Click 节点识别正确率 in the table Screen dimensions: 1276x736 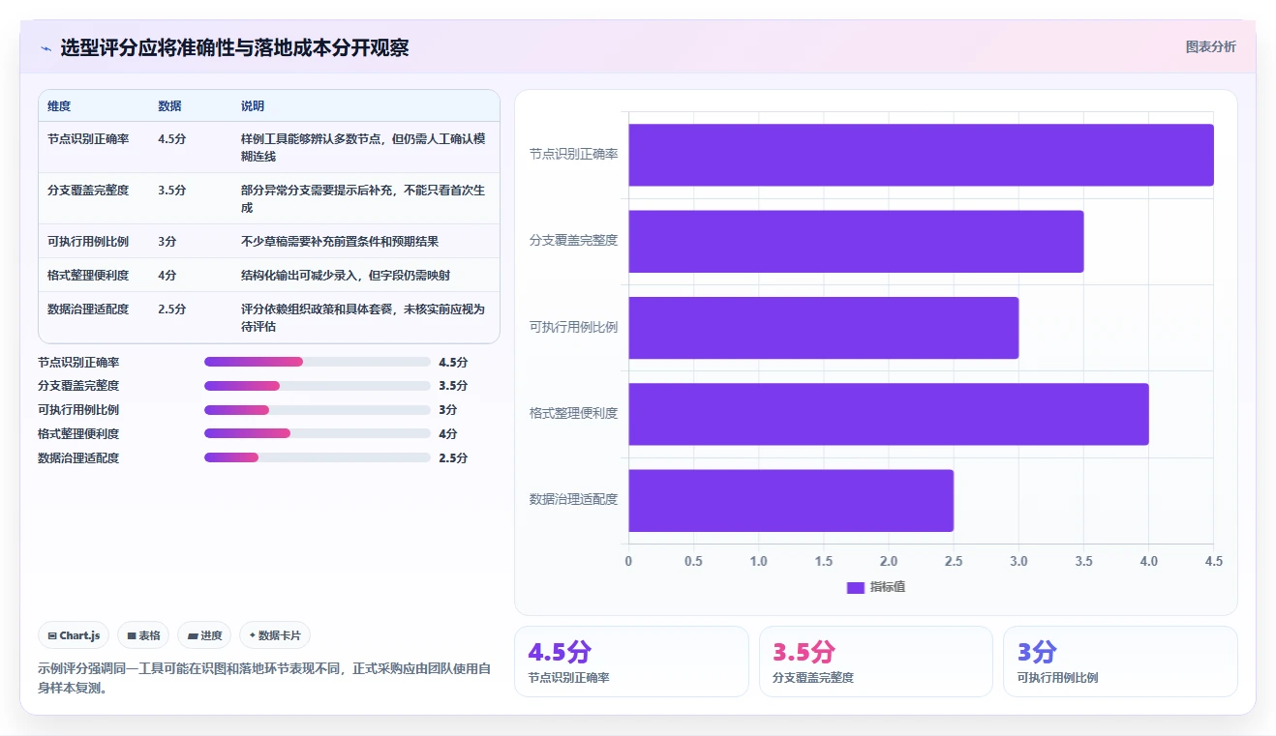click(88, 138)
